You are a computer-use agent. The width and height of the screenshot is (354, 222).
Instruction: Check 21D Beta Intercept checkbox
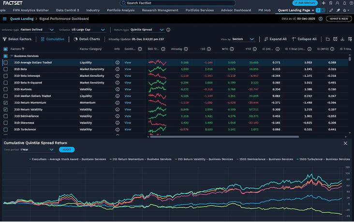[x=6, y=76]
